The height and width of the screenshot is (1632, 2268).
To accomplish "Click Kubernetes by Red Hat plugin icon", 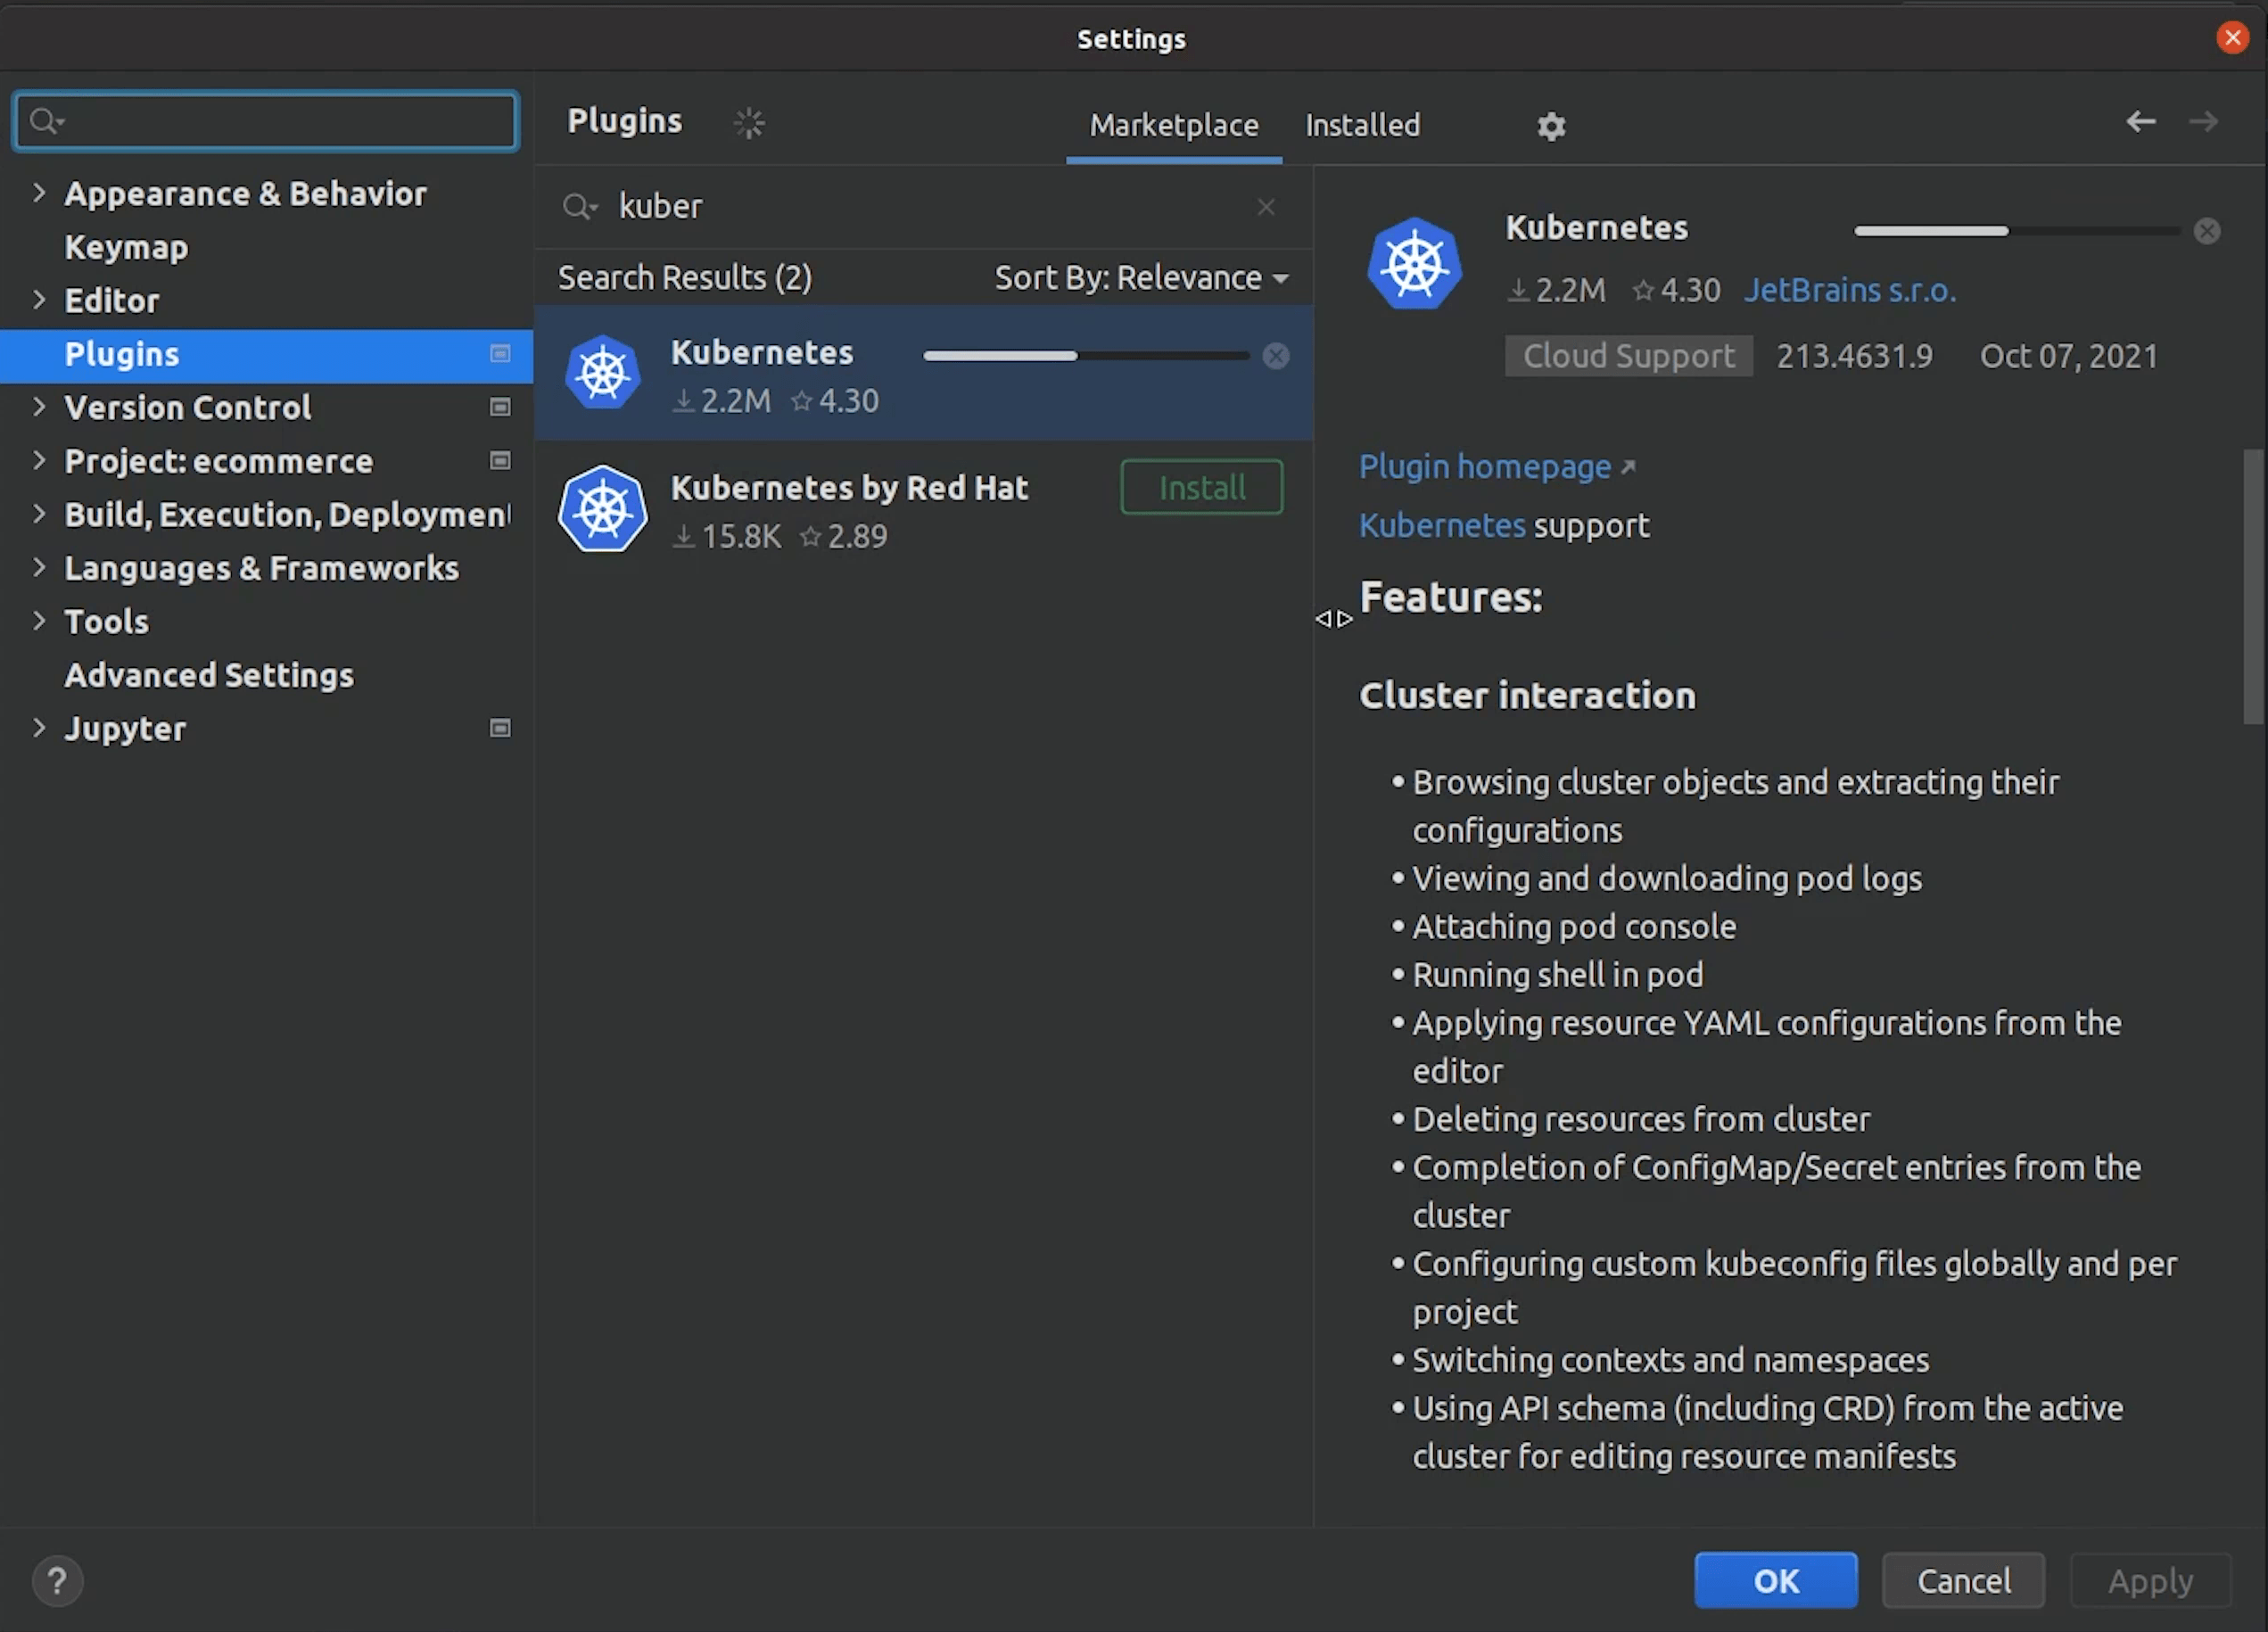I will 603,510.
